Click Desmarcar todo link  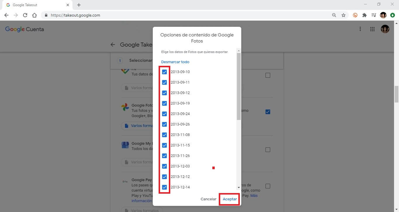[175, 62]
